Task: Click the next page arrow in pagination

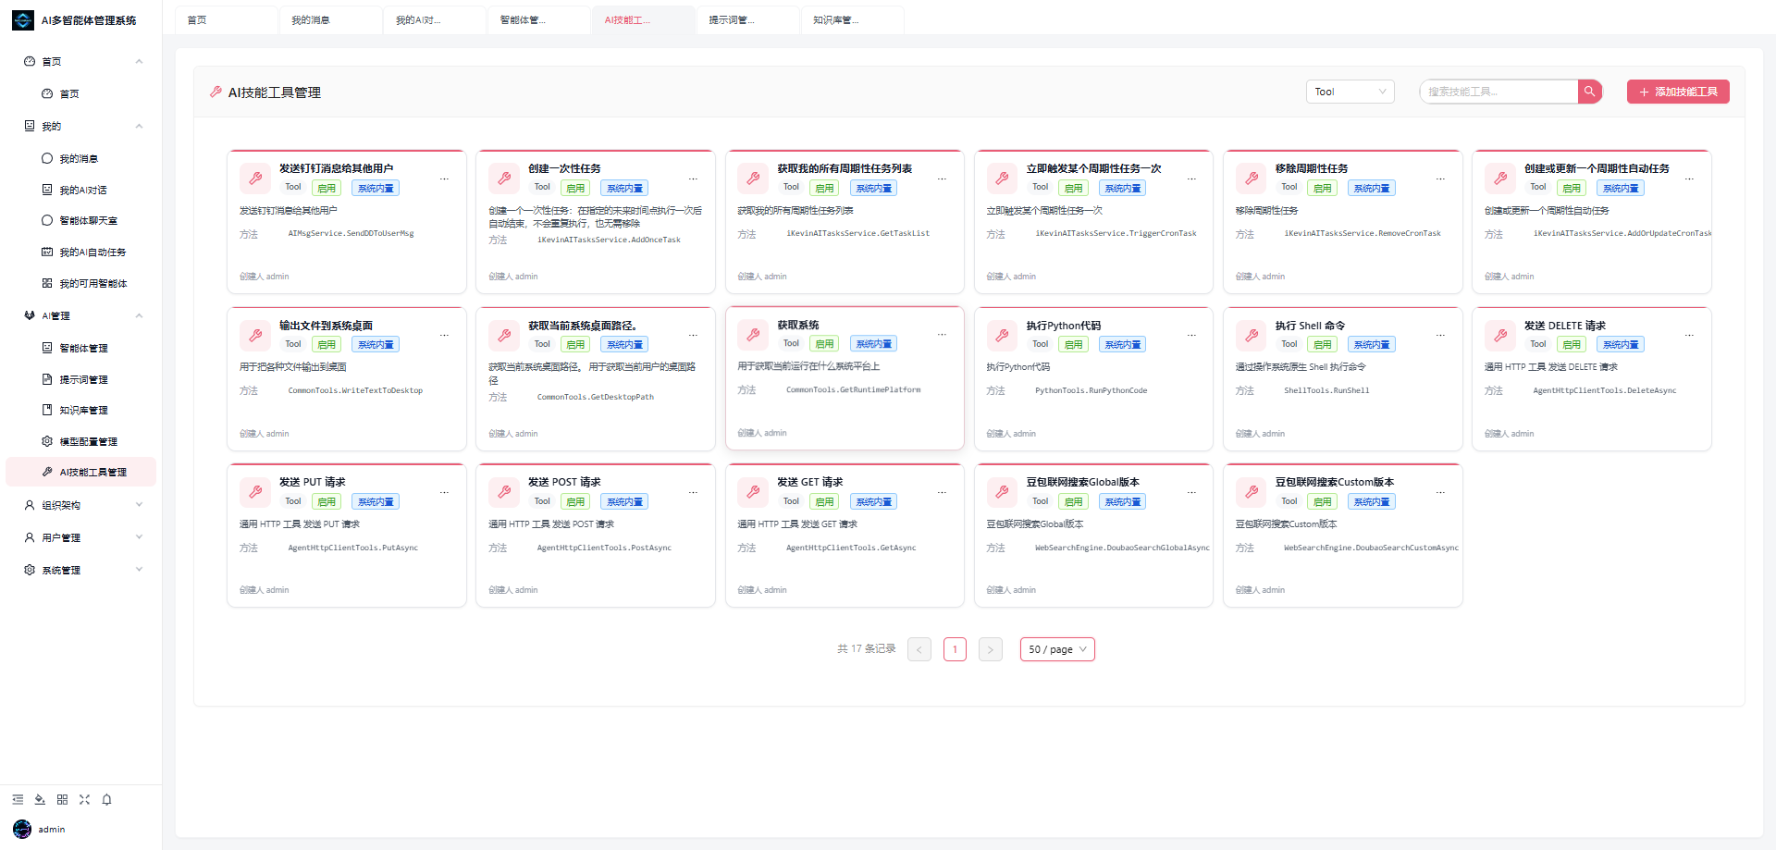Action: (x=990, y=649)
